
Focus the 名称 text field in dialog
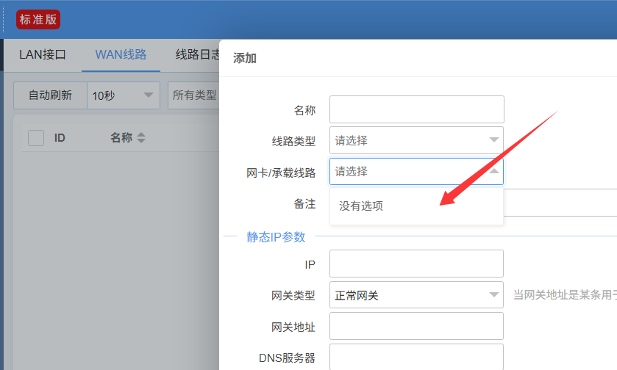tap(416, 109)
